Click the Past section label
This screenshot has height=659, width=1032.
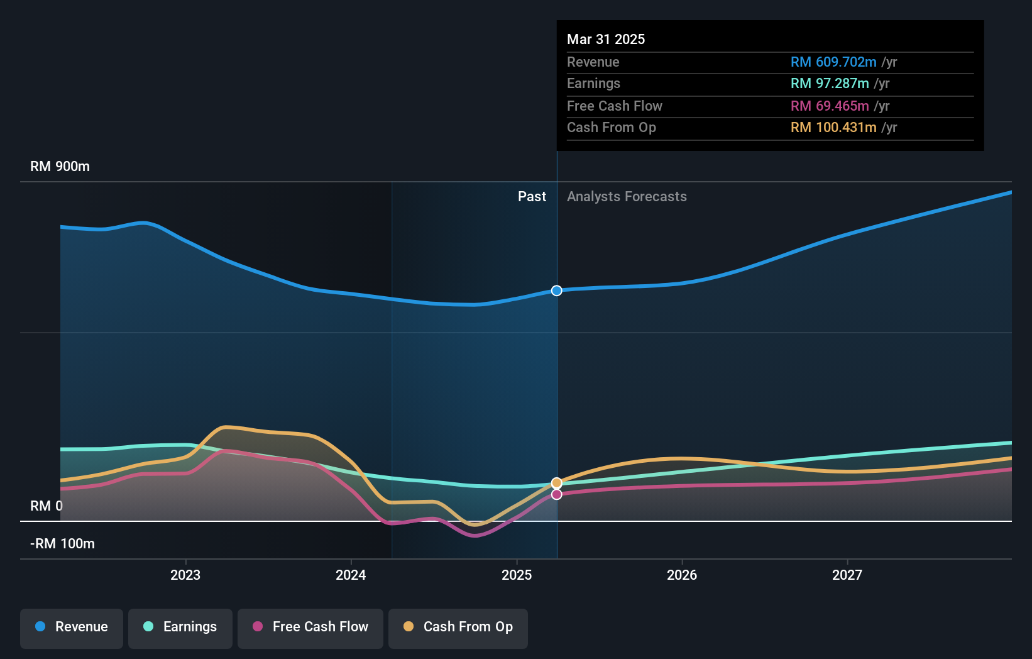coord(532,197)
